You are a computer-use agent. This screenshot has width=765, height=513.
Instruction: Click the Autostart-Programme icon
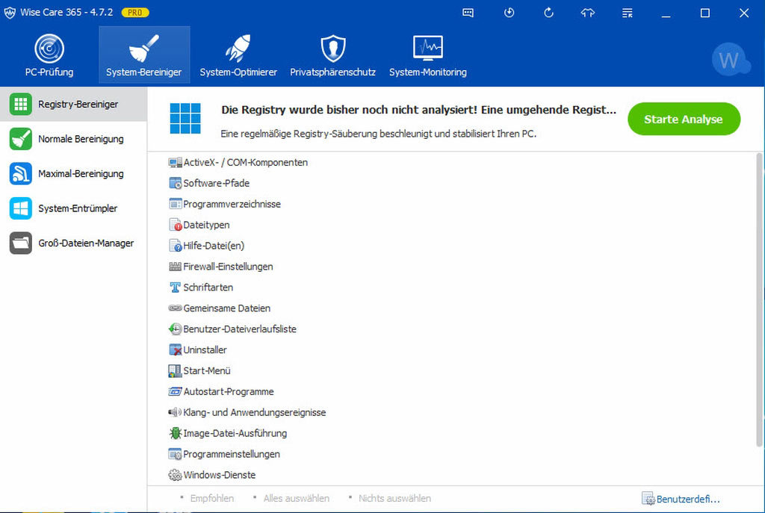click(x=175, y=391)
